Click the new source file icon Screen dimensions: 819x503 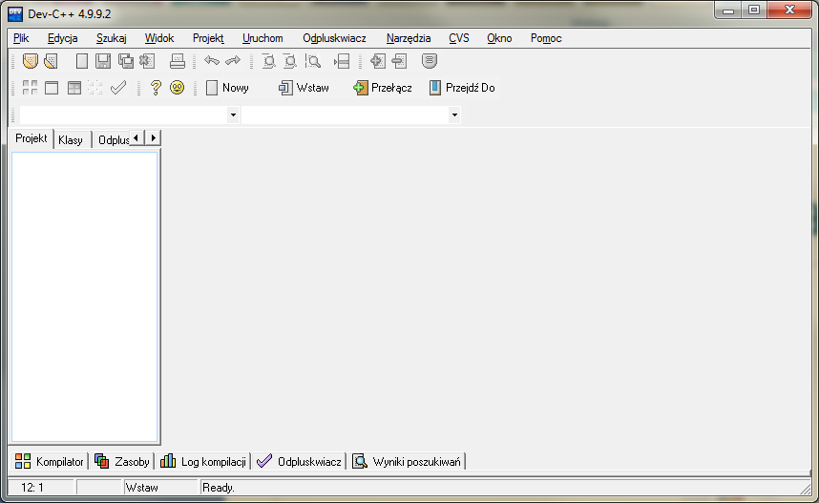[x=82, y=61]
